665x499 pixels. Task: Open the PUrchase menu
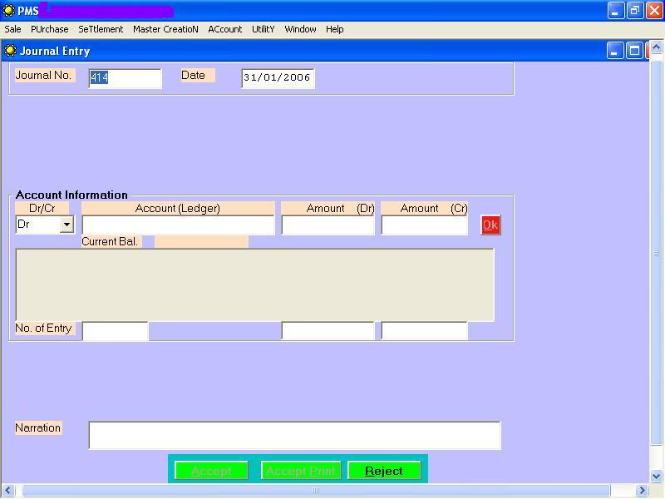tap(50, 29)
